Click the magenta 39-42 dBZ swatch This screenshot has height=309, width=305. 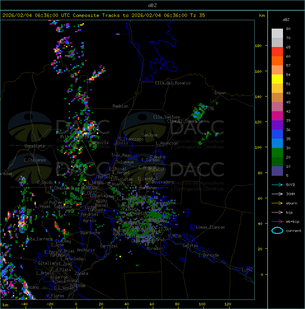(x=277, y=116)
